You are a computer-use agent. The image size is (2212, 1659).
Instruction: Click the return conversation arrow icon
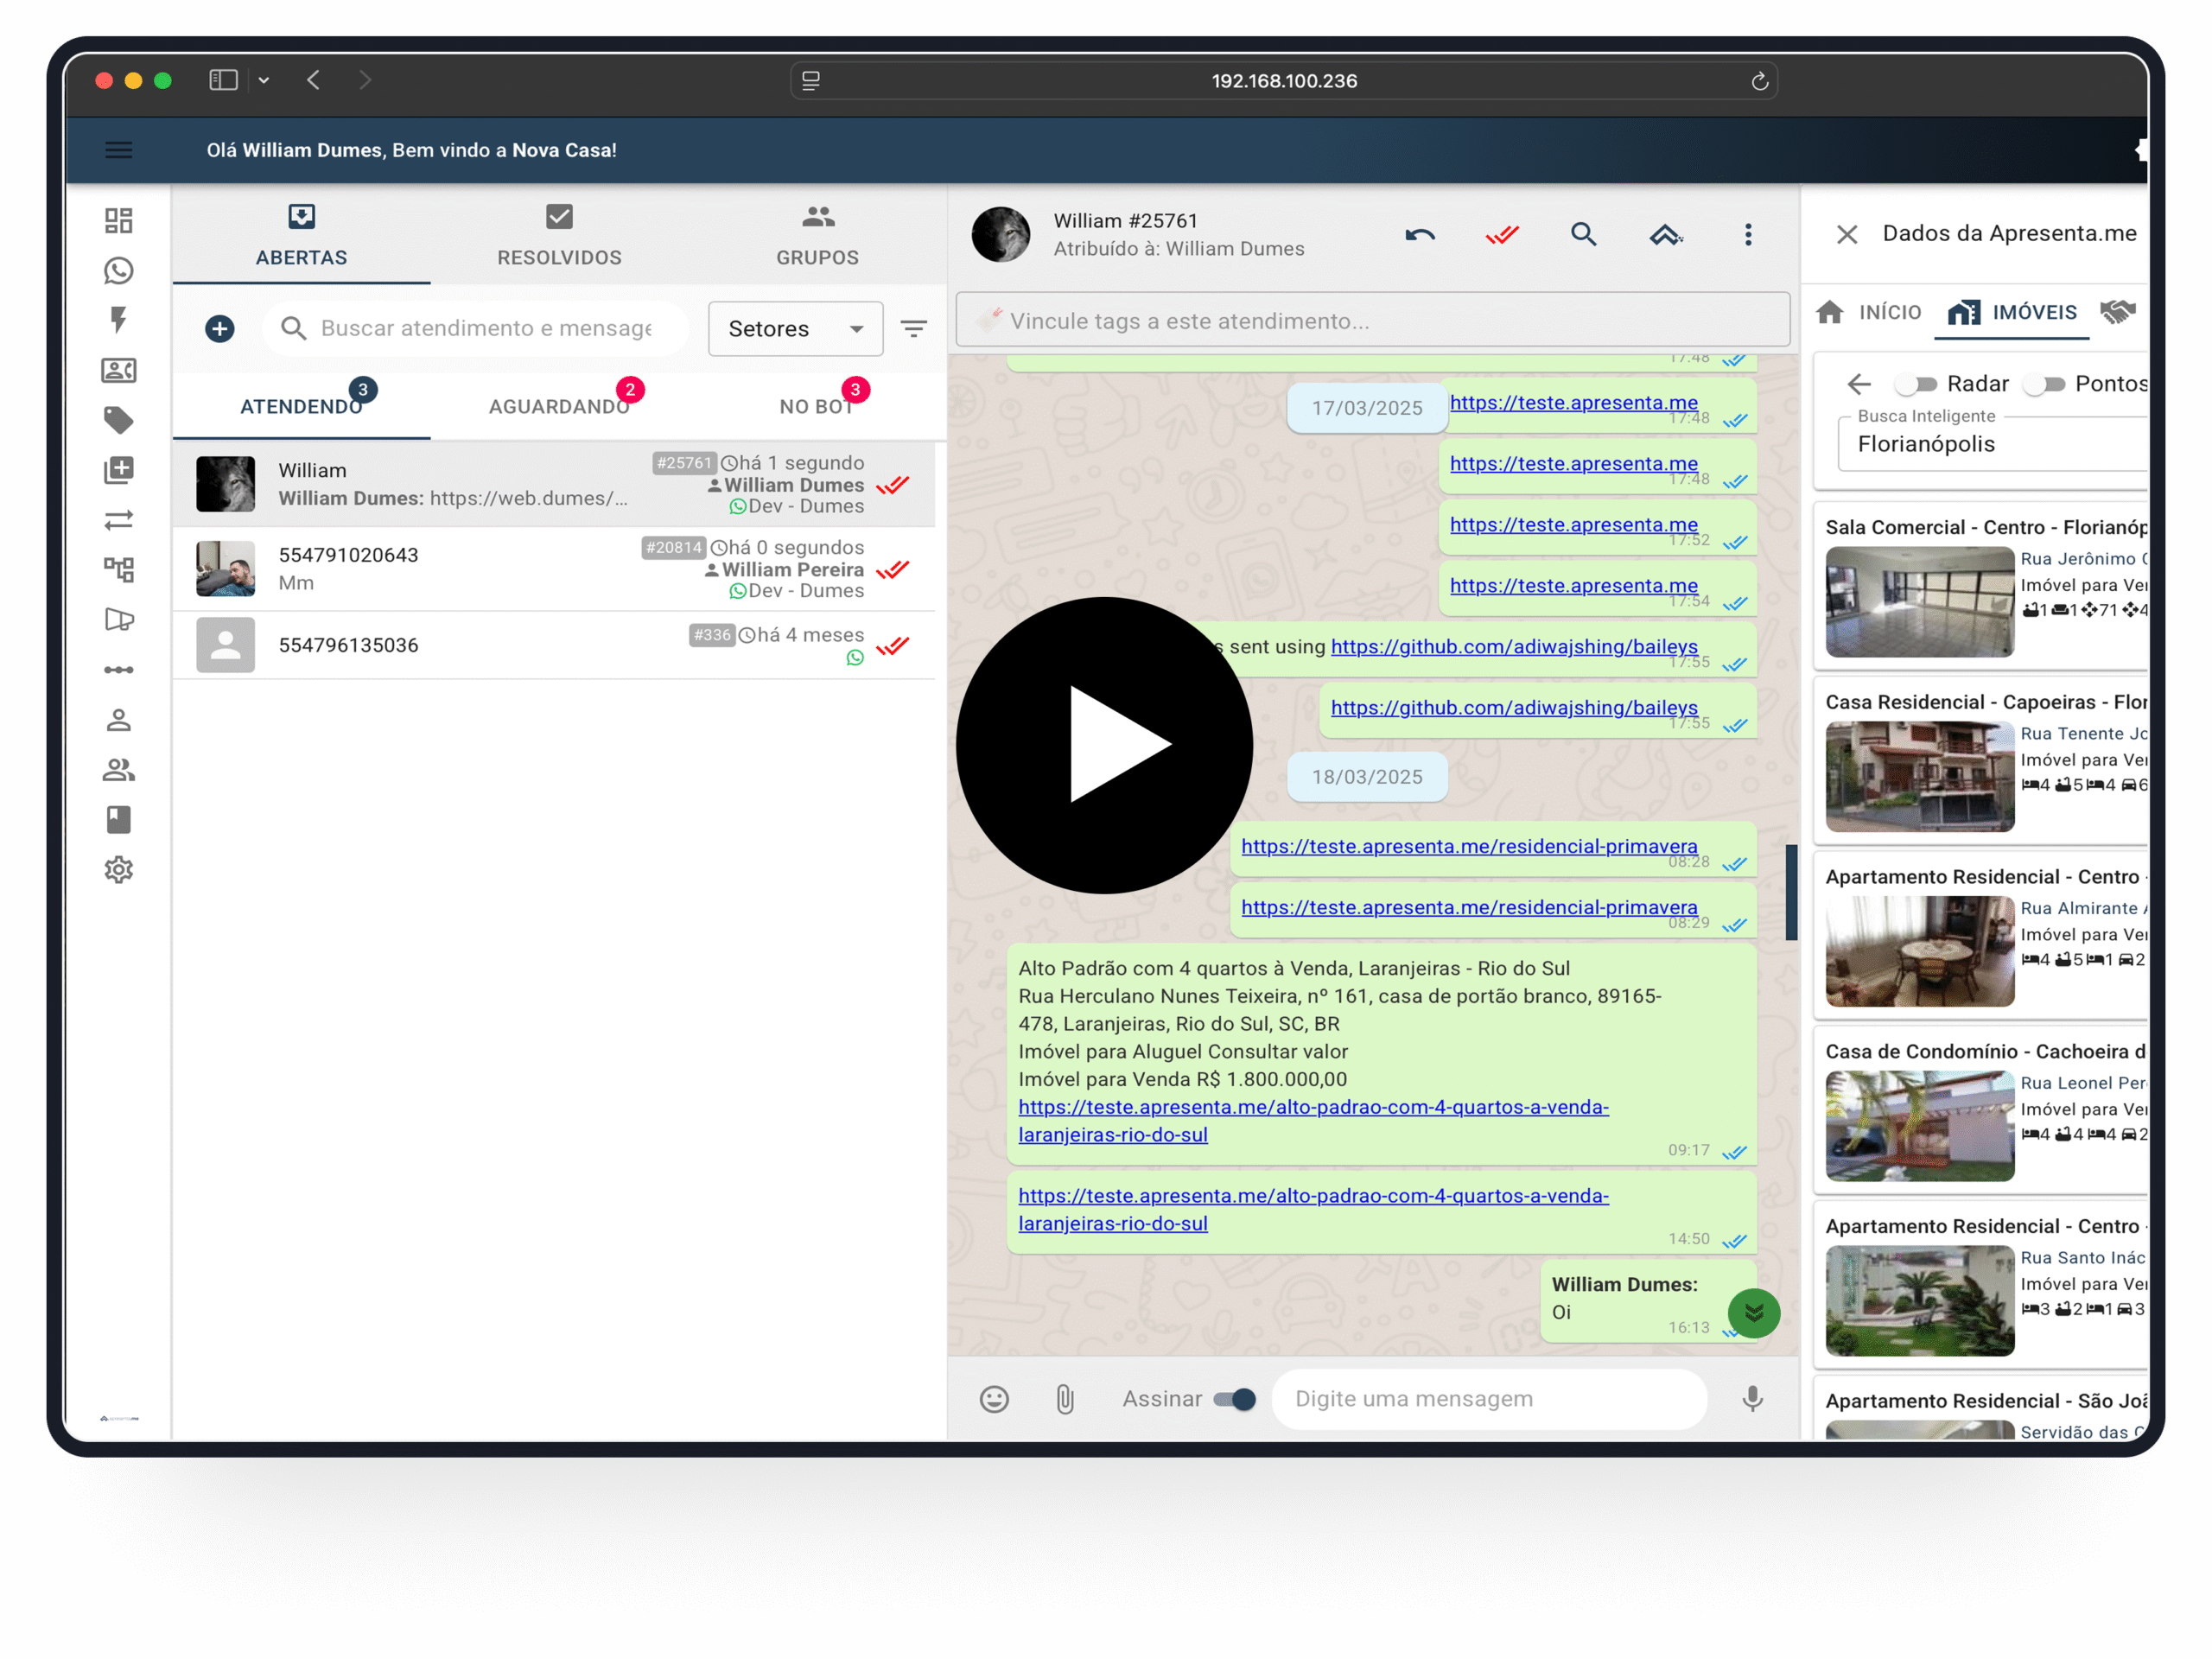click(x=1419, y=235)
